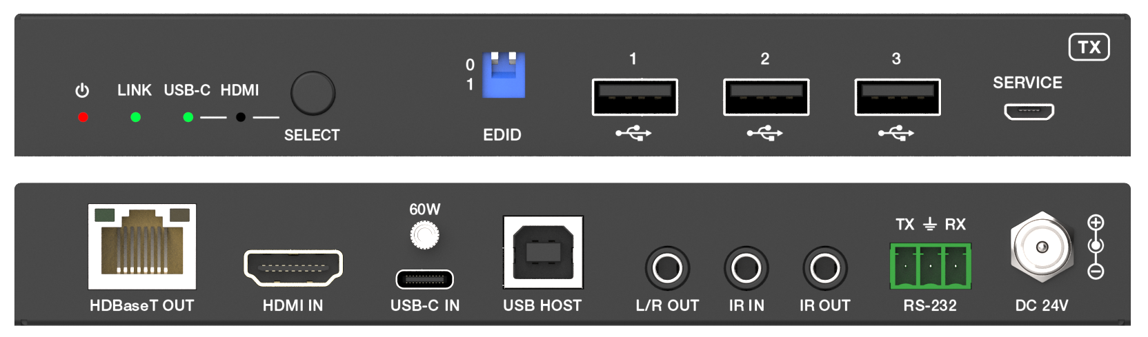Click the HDMI IN connector
The height and width of the screenshot is (337, 1148).
pos(293,268)
